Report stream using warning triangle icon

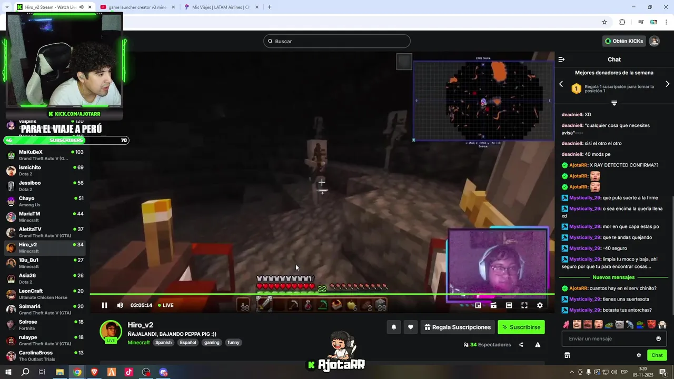click(x=538, y=345)
